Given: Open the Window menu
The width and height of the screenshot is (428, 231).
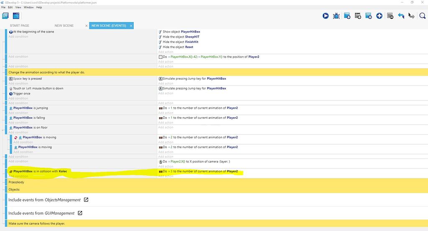Looking at the screenshot, I should tap(29, 8).
